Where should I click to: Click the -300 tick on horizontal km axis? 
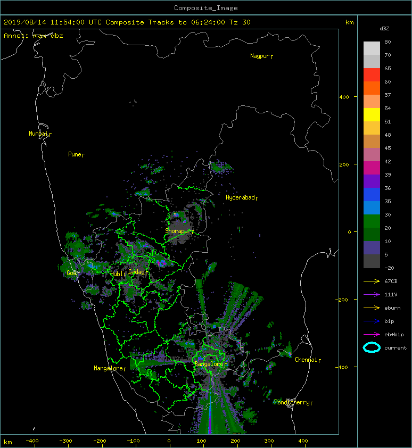click(66, 441)
